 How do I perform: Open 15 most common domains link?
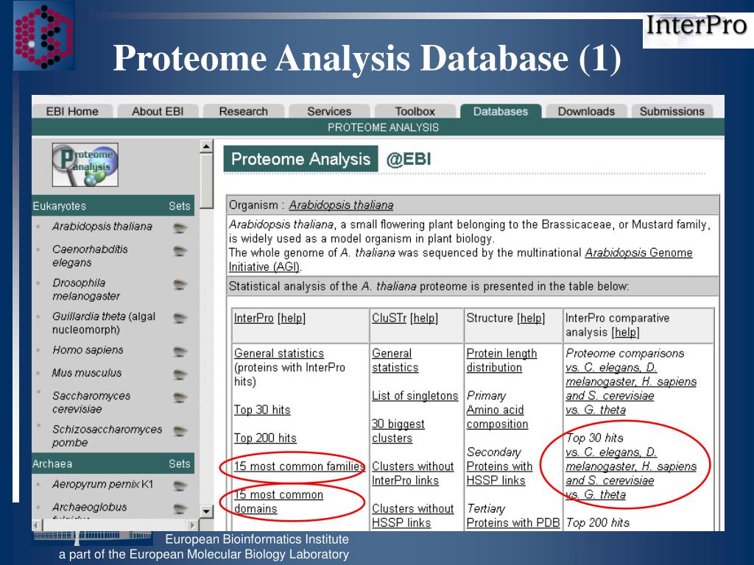[x=278, y=502]
